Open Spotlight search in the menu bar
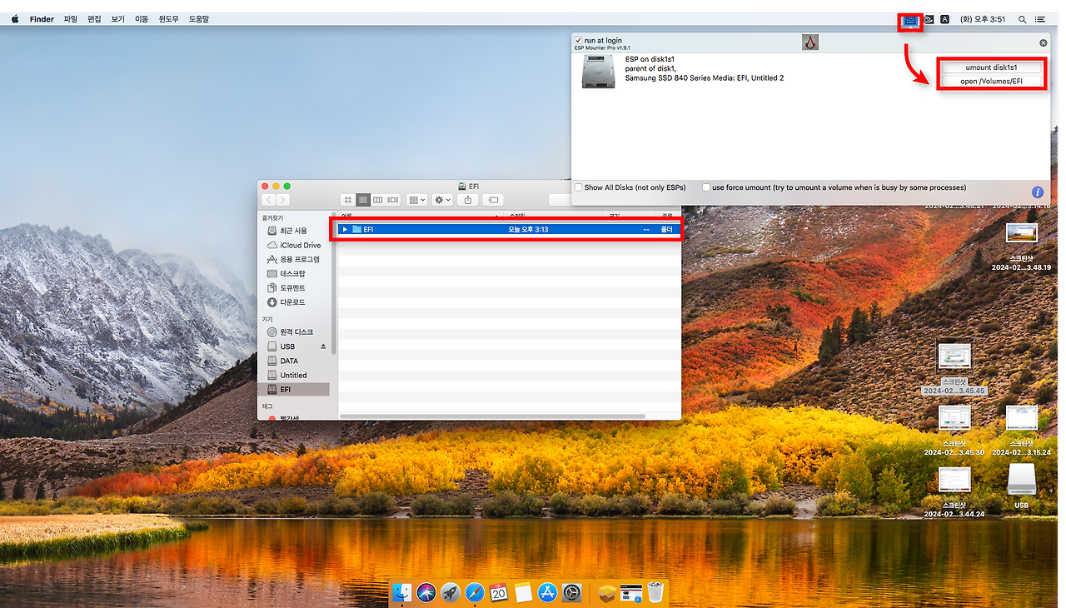Screen dimensions: 1066x608 pyautogui.click(x=1022, y=19)
